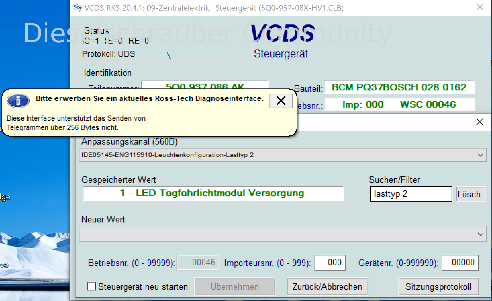Click the Gerätenr. field showing 00000
This screenshot has height=301, width=492.
click(x=460, y=263)
